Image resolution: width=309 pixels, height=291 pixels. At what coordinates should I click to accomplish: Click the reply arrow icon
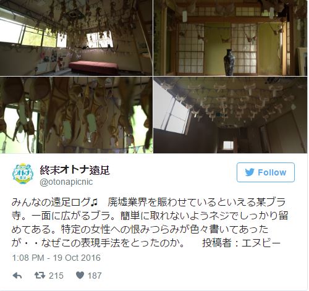[17, 276]
